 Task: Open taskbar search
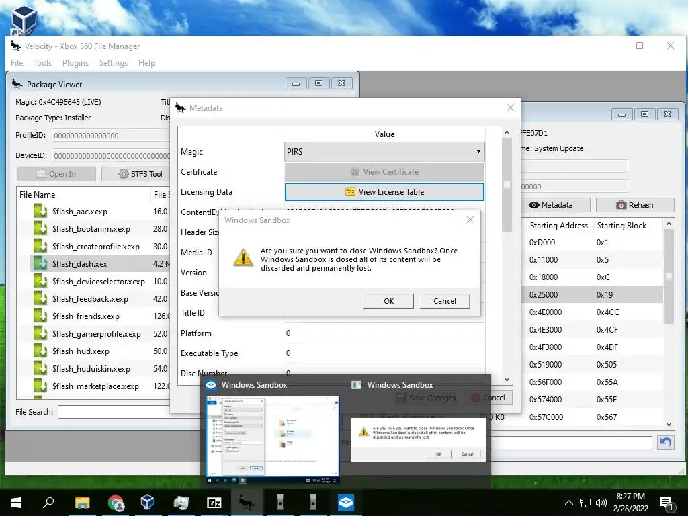[48, 503]
